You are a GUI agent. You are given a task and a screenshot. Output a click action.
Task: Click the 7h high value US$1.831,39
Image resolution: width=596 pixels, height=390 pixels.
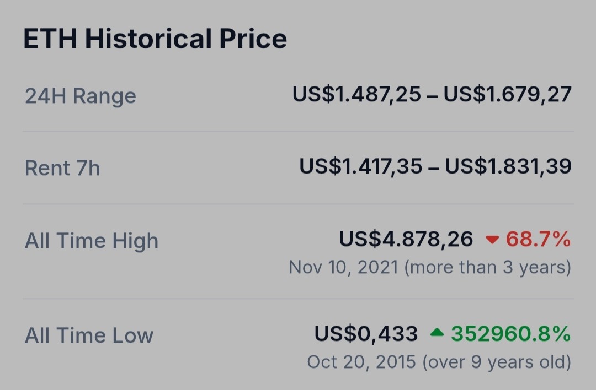pyautogui.click(x=508, y=166)
